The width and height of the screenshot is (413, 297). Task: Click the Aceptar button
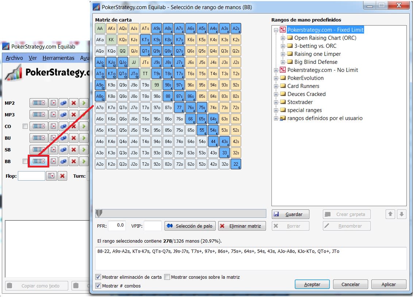[312, 284]
